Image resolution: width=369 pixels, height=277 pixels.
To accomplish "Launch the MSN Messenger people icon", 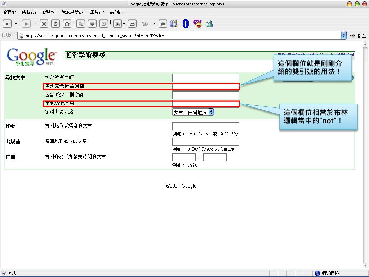I will pos(209,24).
